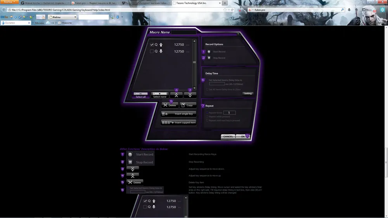The width and height of the screenshot is (388, 218).
Task: Uncheck the Q key-down checkbox in the upper macro list
Action: pos(152,45)
